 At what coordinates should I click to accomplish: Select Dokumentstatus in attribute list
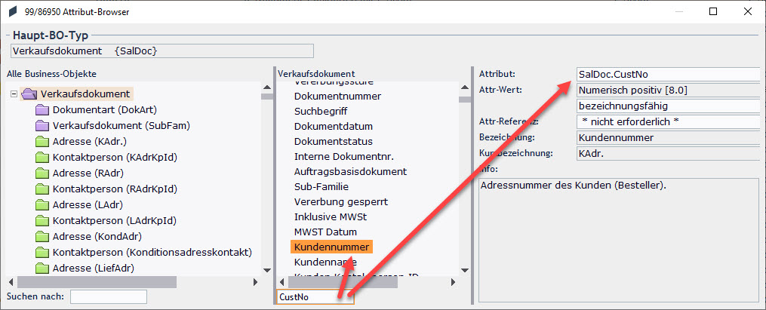pyautogui.click(x=333, y=142)
